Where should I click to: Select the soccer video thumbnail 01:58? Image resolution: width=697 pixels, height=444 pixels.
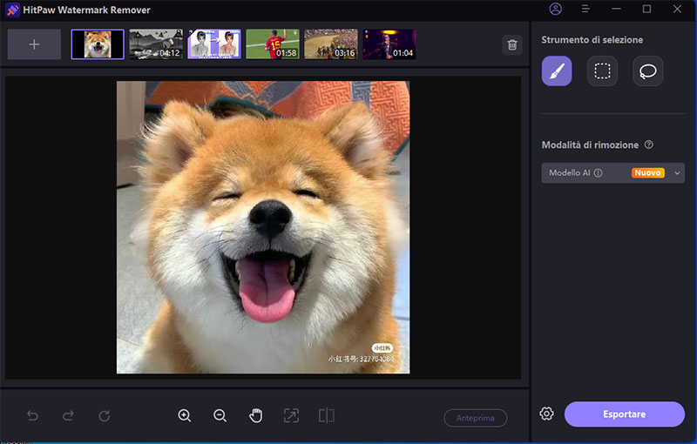[x=272, y=44]
